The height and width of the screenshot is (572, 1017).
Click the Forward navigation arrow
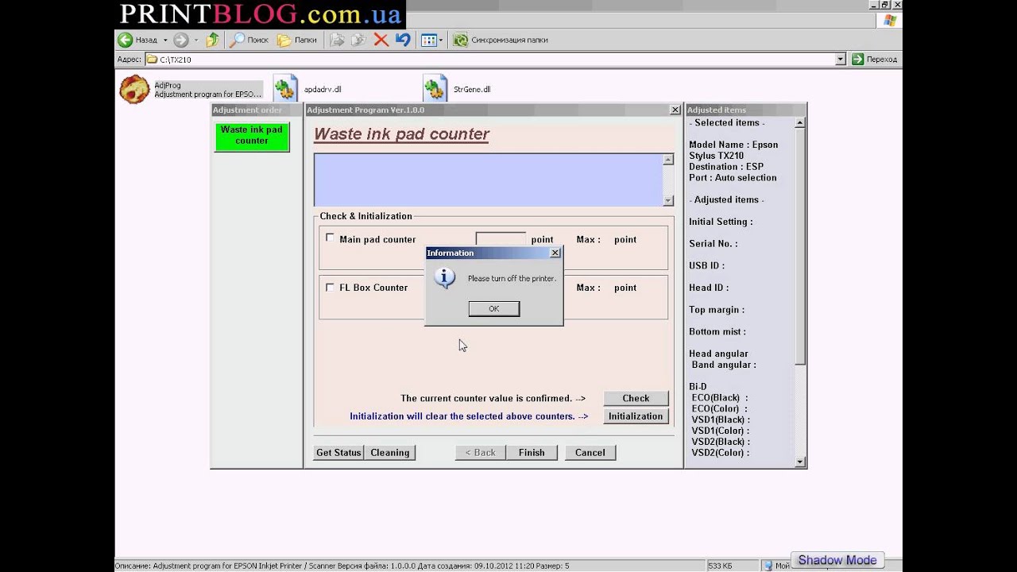tap(181, 40)
